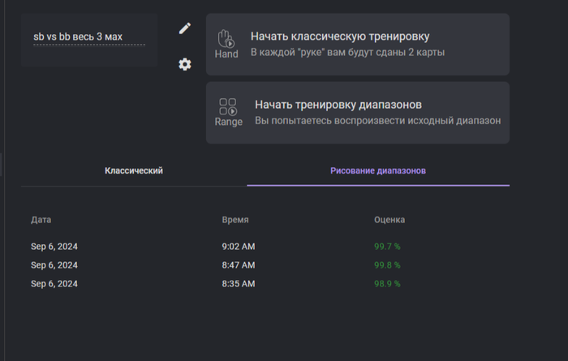Select the 8:47 AM session time

[x=239, y=265]
